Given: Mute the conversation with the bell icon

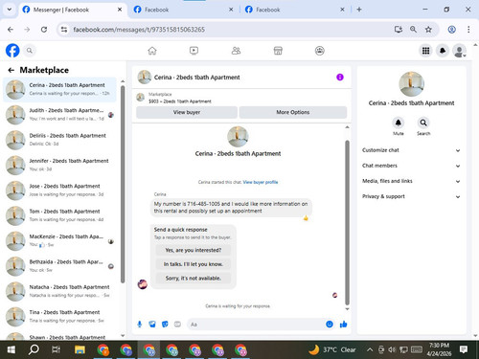Looking at the screenshot, I should (399, 123).
